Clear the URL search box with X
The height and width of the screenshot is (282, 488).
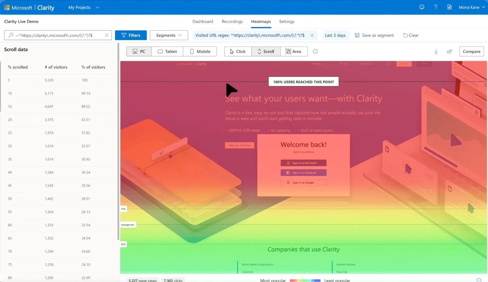click(106, 35)
